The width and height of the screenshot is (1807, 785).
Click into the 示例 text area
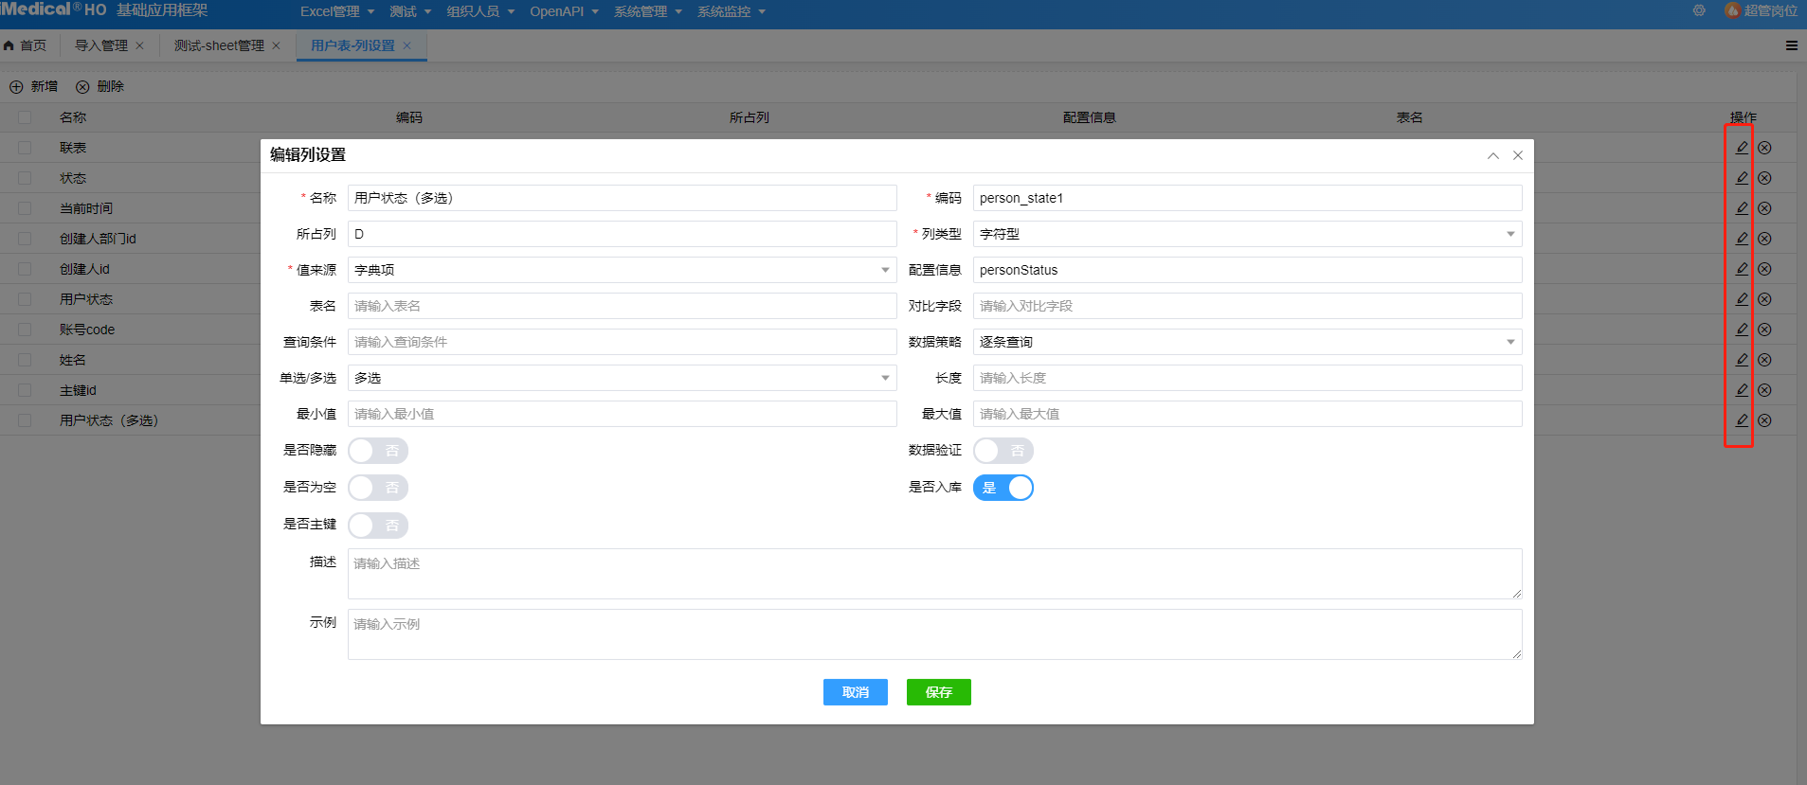[935, 634]
